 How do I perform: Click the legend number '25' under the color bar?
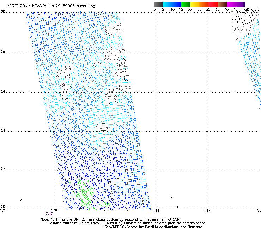click(199, 10)
